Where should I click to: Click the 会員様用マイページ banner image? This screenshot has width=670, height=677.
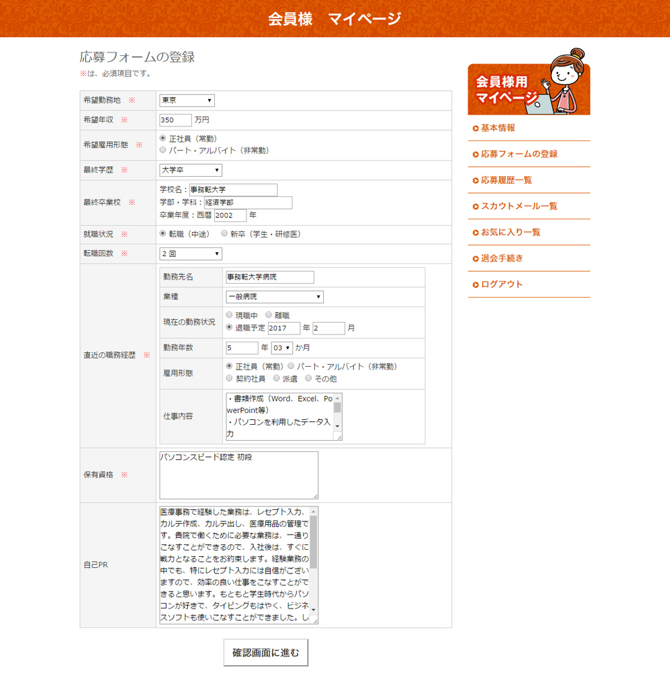pyautogui.click(x=528, y=82)
